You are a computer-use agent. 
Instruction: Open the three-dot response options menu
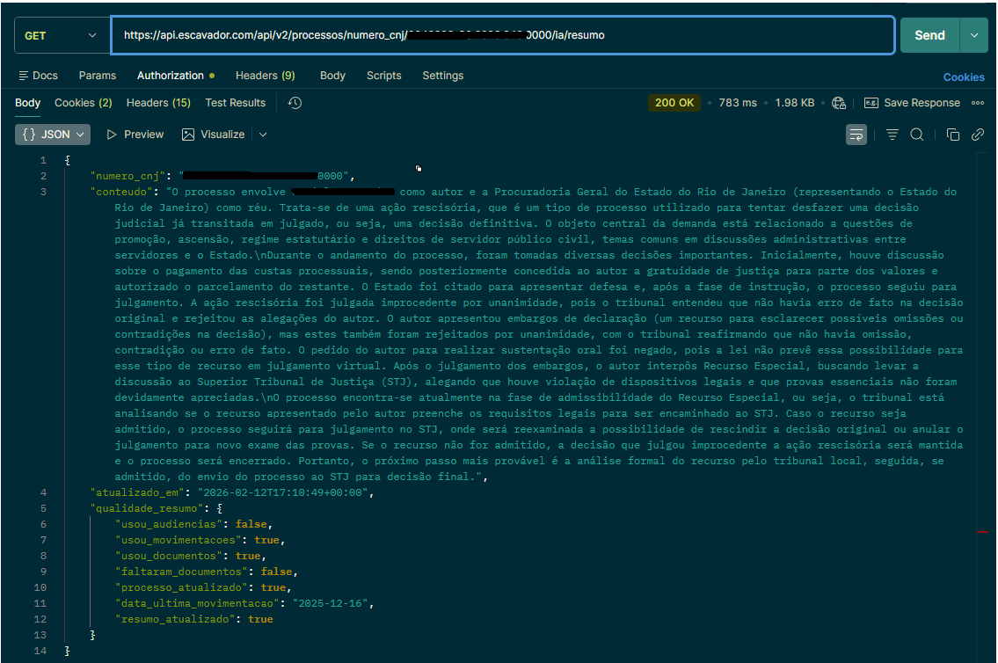pyautogui.click(x=978, y=103)
